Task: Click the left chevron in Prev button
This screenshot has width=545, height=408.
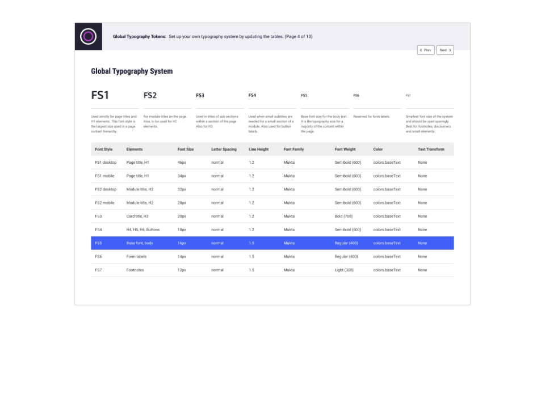Action: pyautogui.click(x=421, y=50)
